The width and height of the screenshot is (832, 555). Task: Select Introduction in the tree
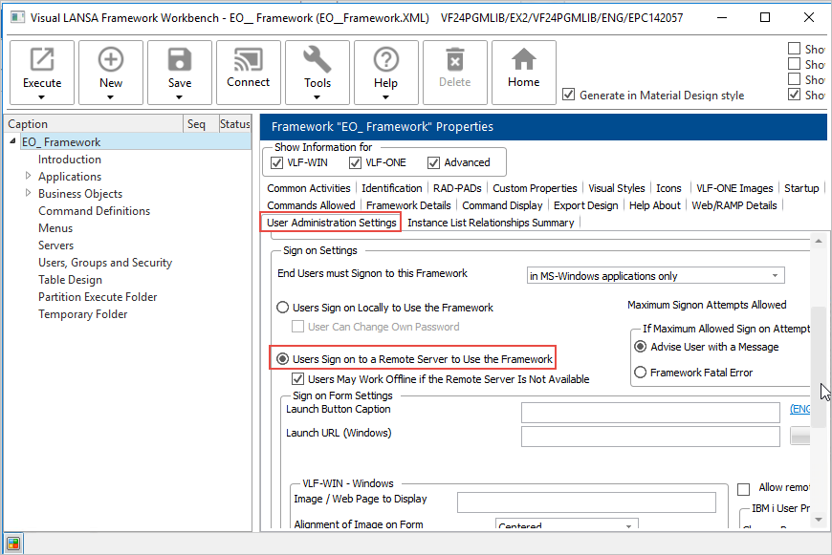70,159
